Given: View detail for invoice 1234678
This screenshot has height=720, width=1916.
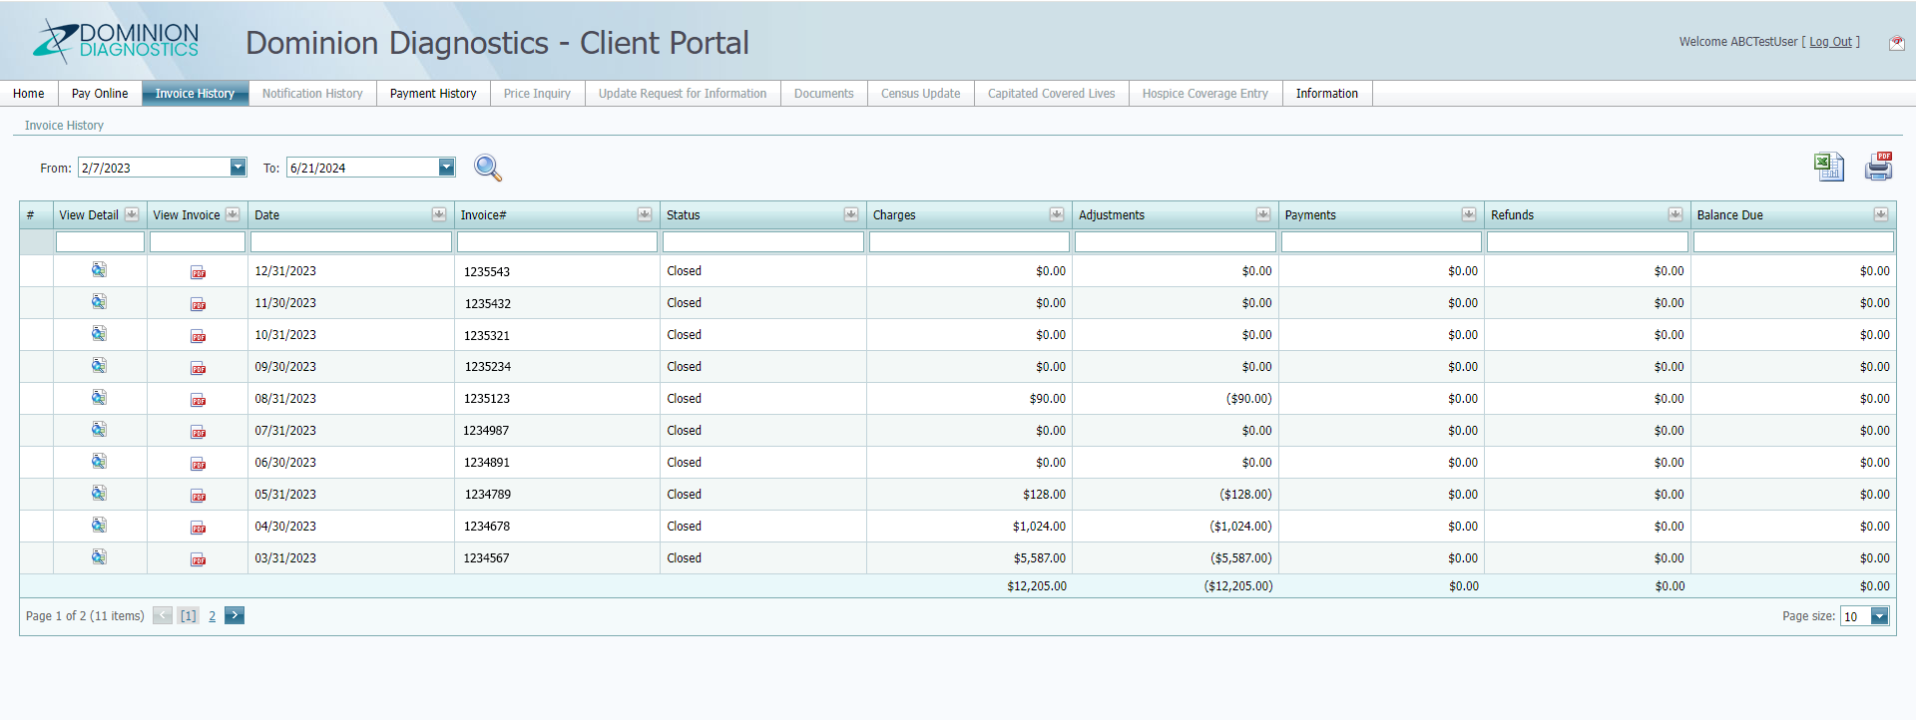Looking at the screenshot, I should click(99, 526).
